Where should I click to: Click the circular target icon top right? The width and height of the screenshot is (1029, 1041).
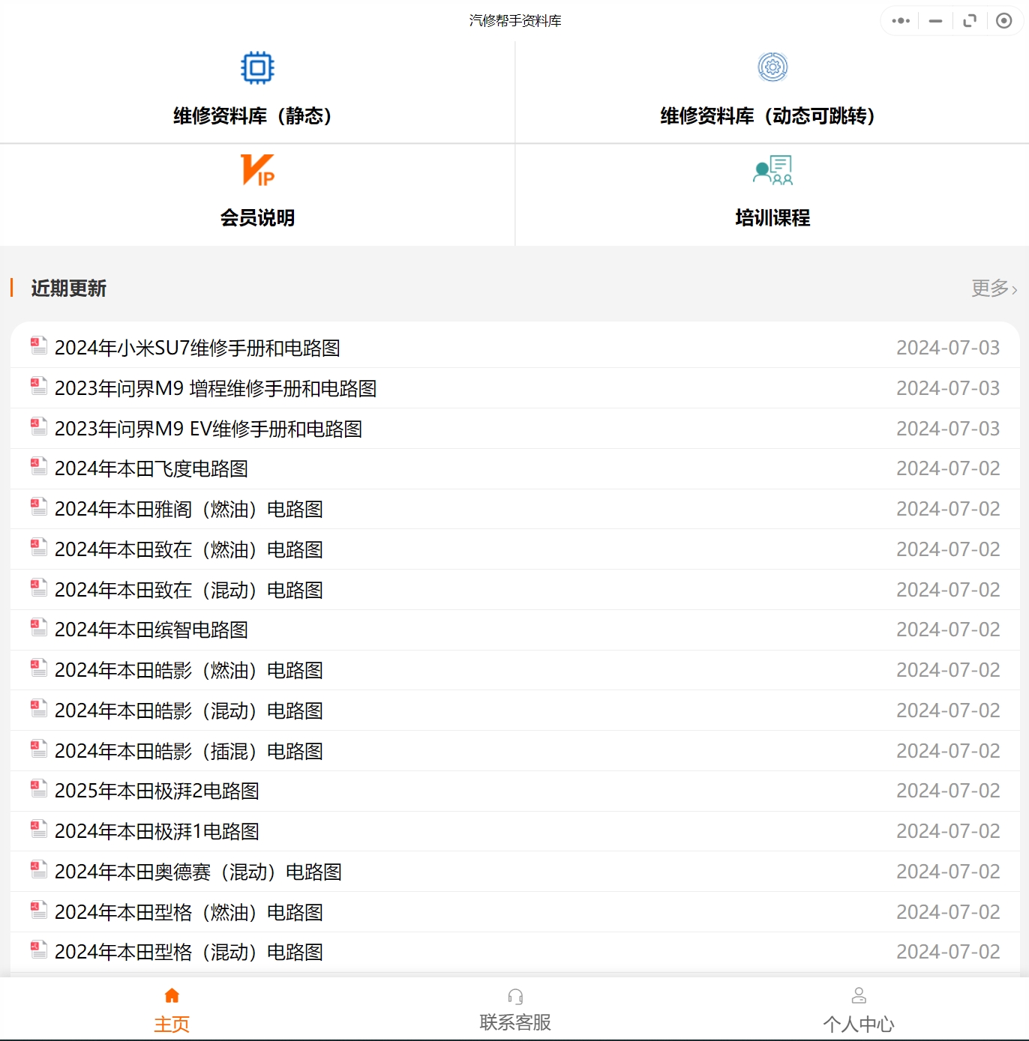click(1004, 20)
